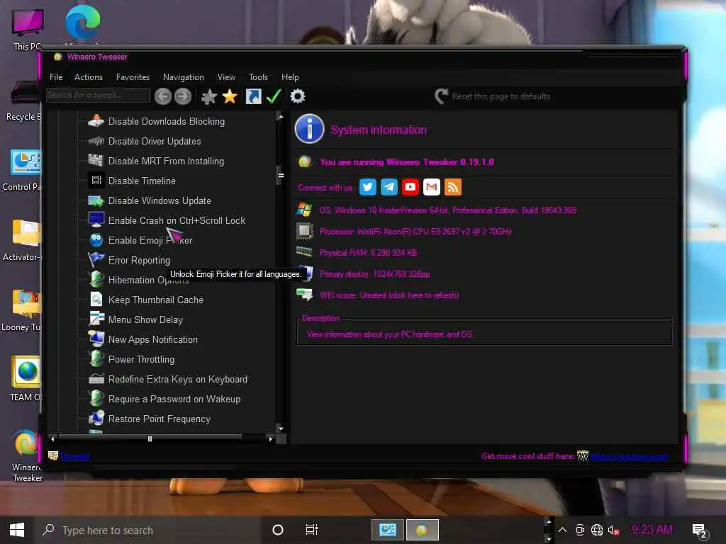The image size is (726, 544).
Task: Click the Keep Thumbnail Cache icon
Action: tap(96, 300)
